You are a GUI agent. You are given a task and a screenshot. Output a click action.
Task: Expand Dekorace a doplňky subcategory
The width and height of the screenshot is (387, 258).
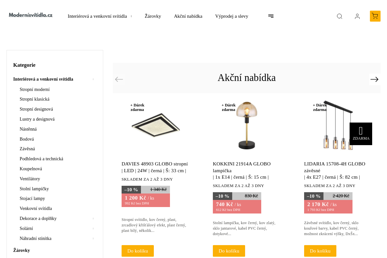coord(93,219)
